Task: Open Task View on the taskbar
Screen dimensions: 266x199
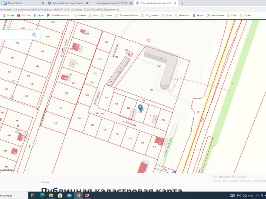Action: tap(33, 195)
